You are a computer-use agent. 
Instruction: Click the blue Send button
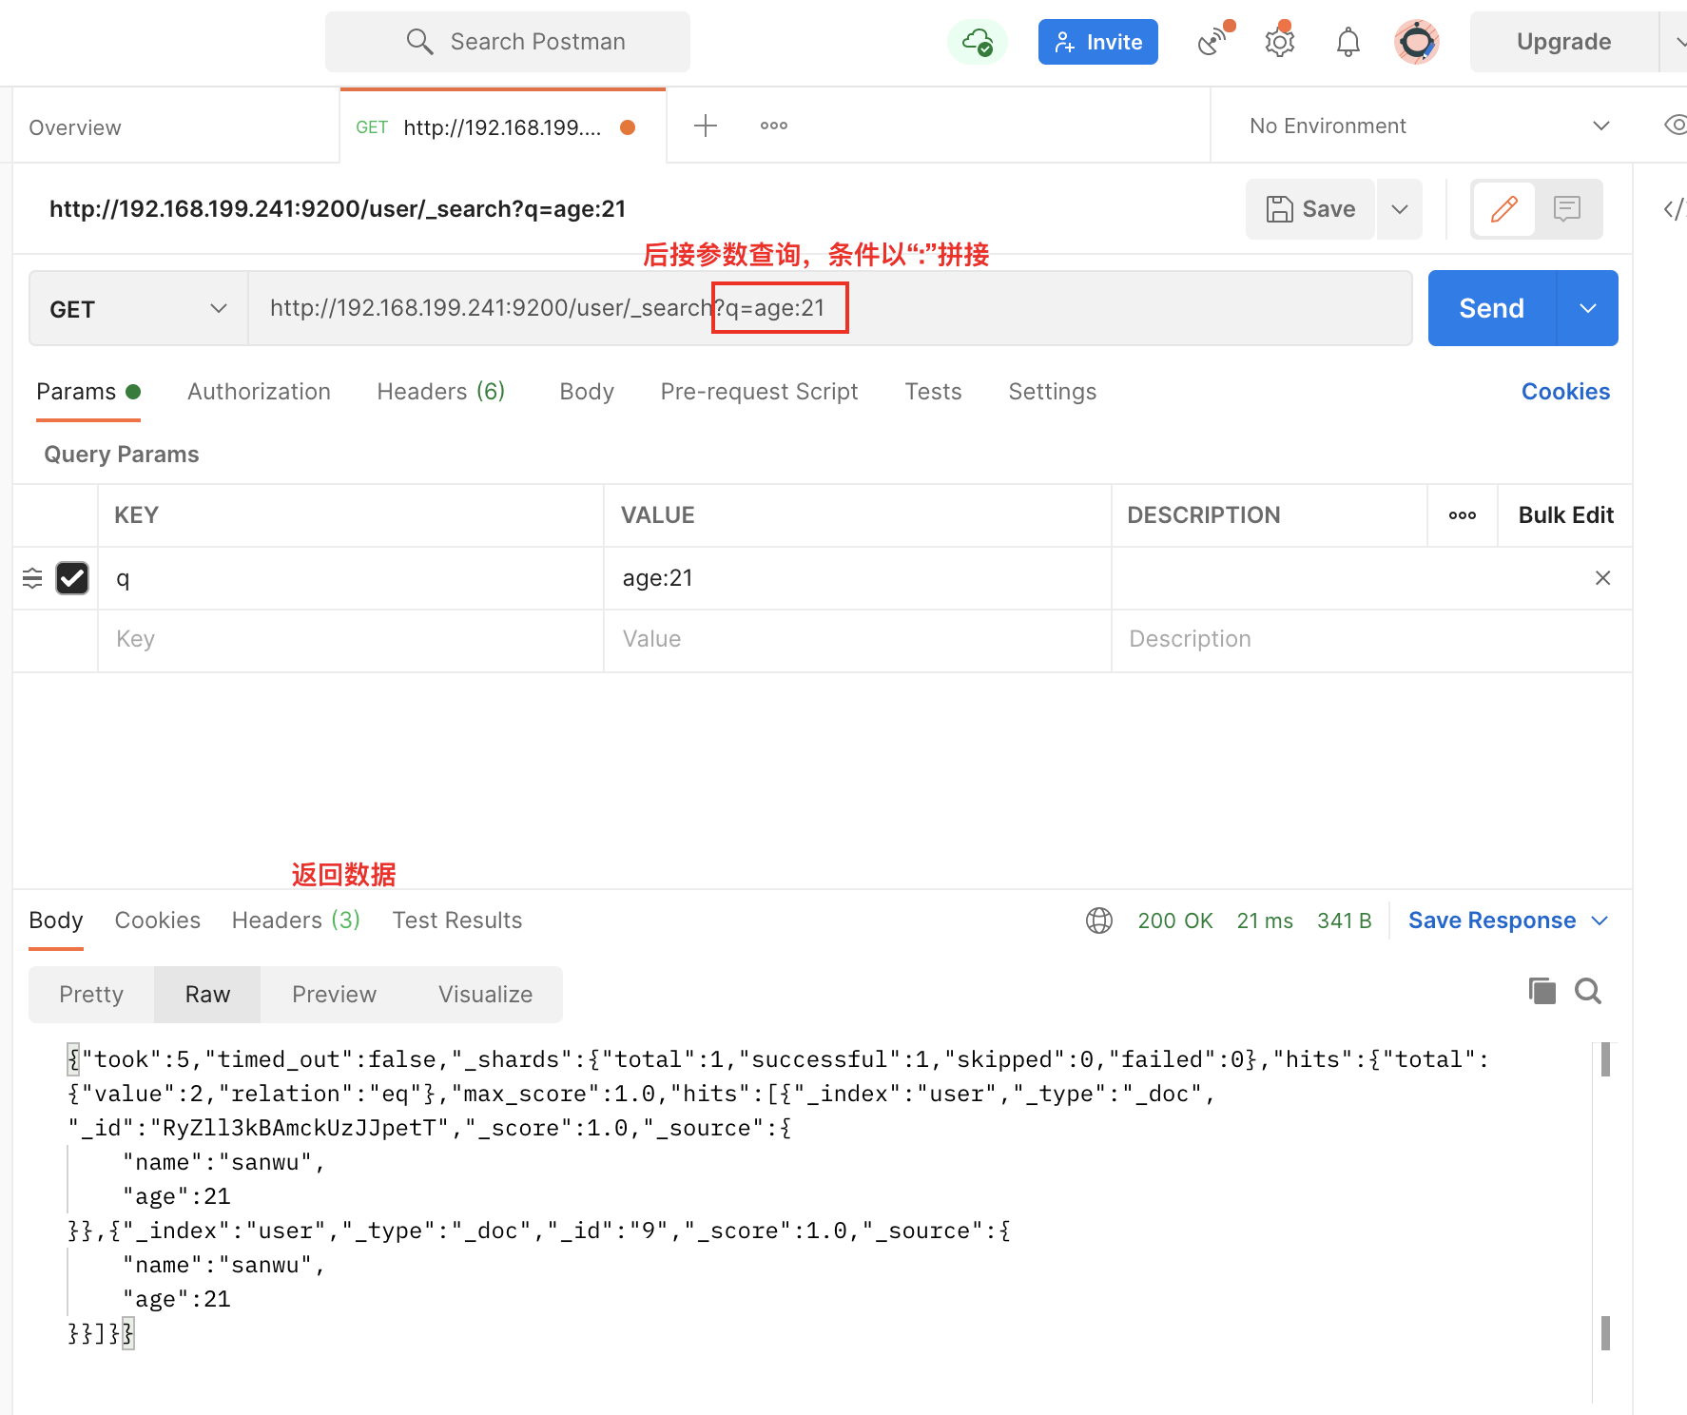click(1491, 308)
